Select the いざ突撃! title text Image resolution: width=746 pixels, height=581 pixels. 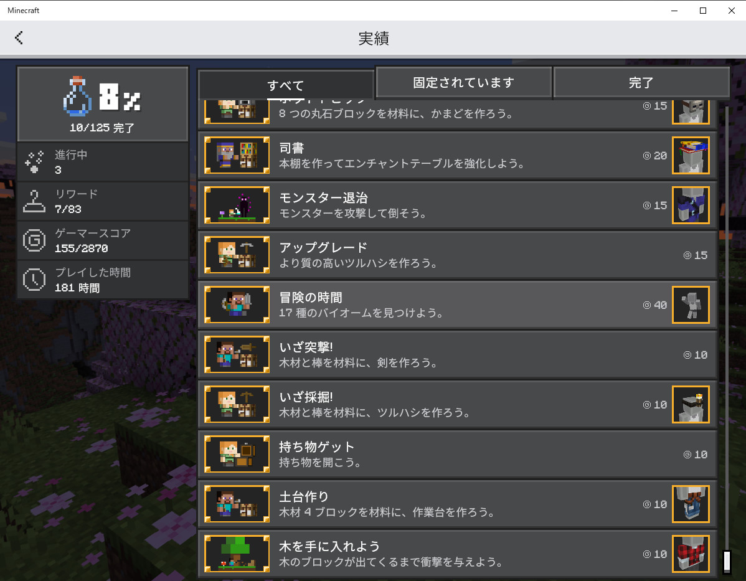(306, 347)
